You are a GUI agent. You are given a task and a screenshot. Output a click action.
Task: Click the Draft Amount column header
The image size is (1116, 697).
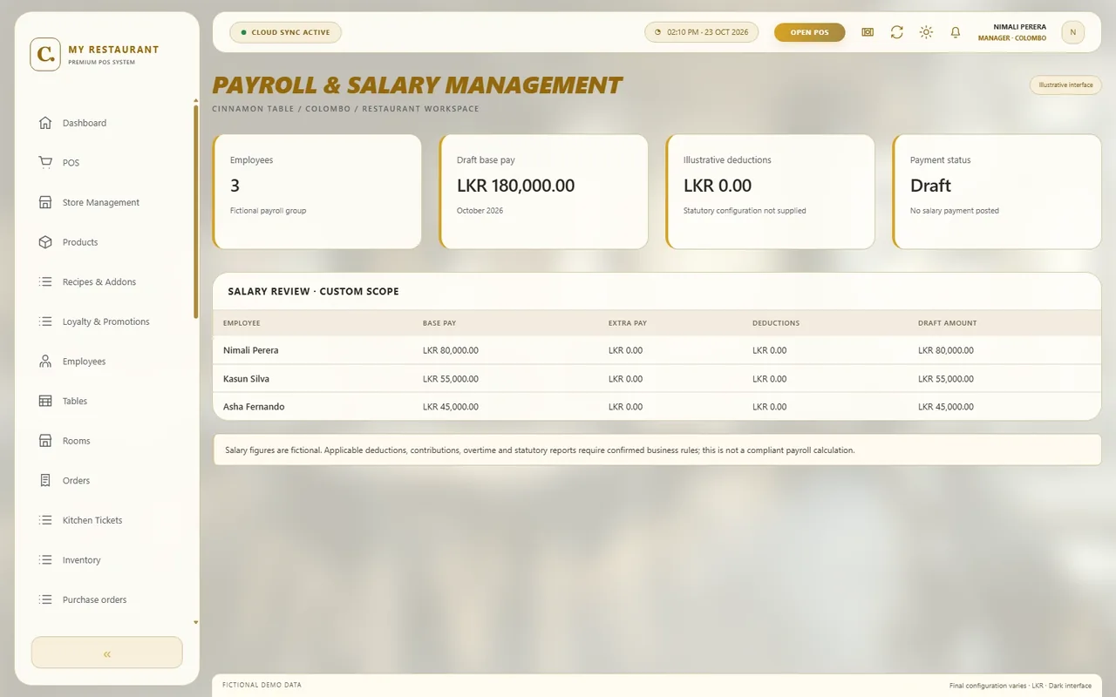point(947,323)
